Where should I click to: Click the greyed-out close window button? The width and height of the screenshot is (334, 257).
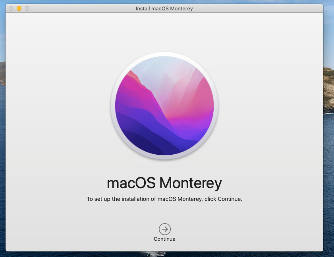(11, 8)
